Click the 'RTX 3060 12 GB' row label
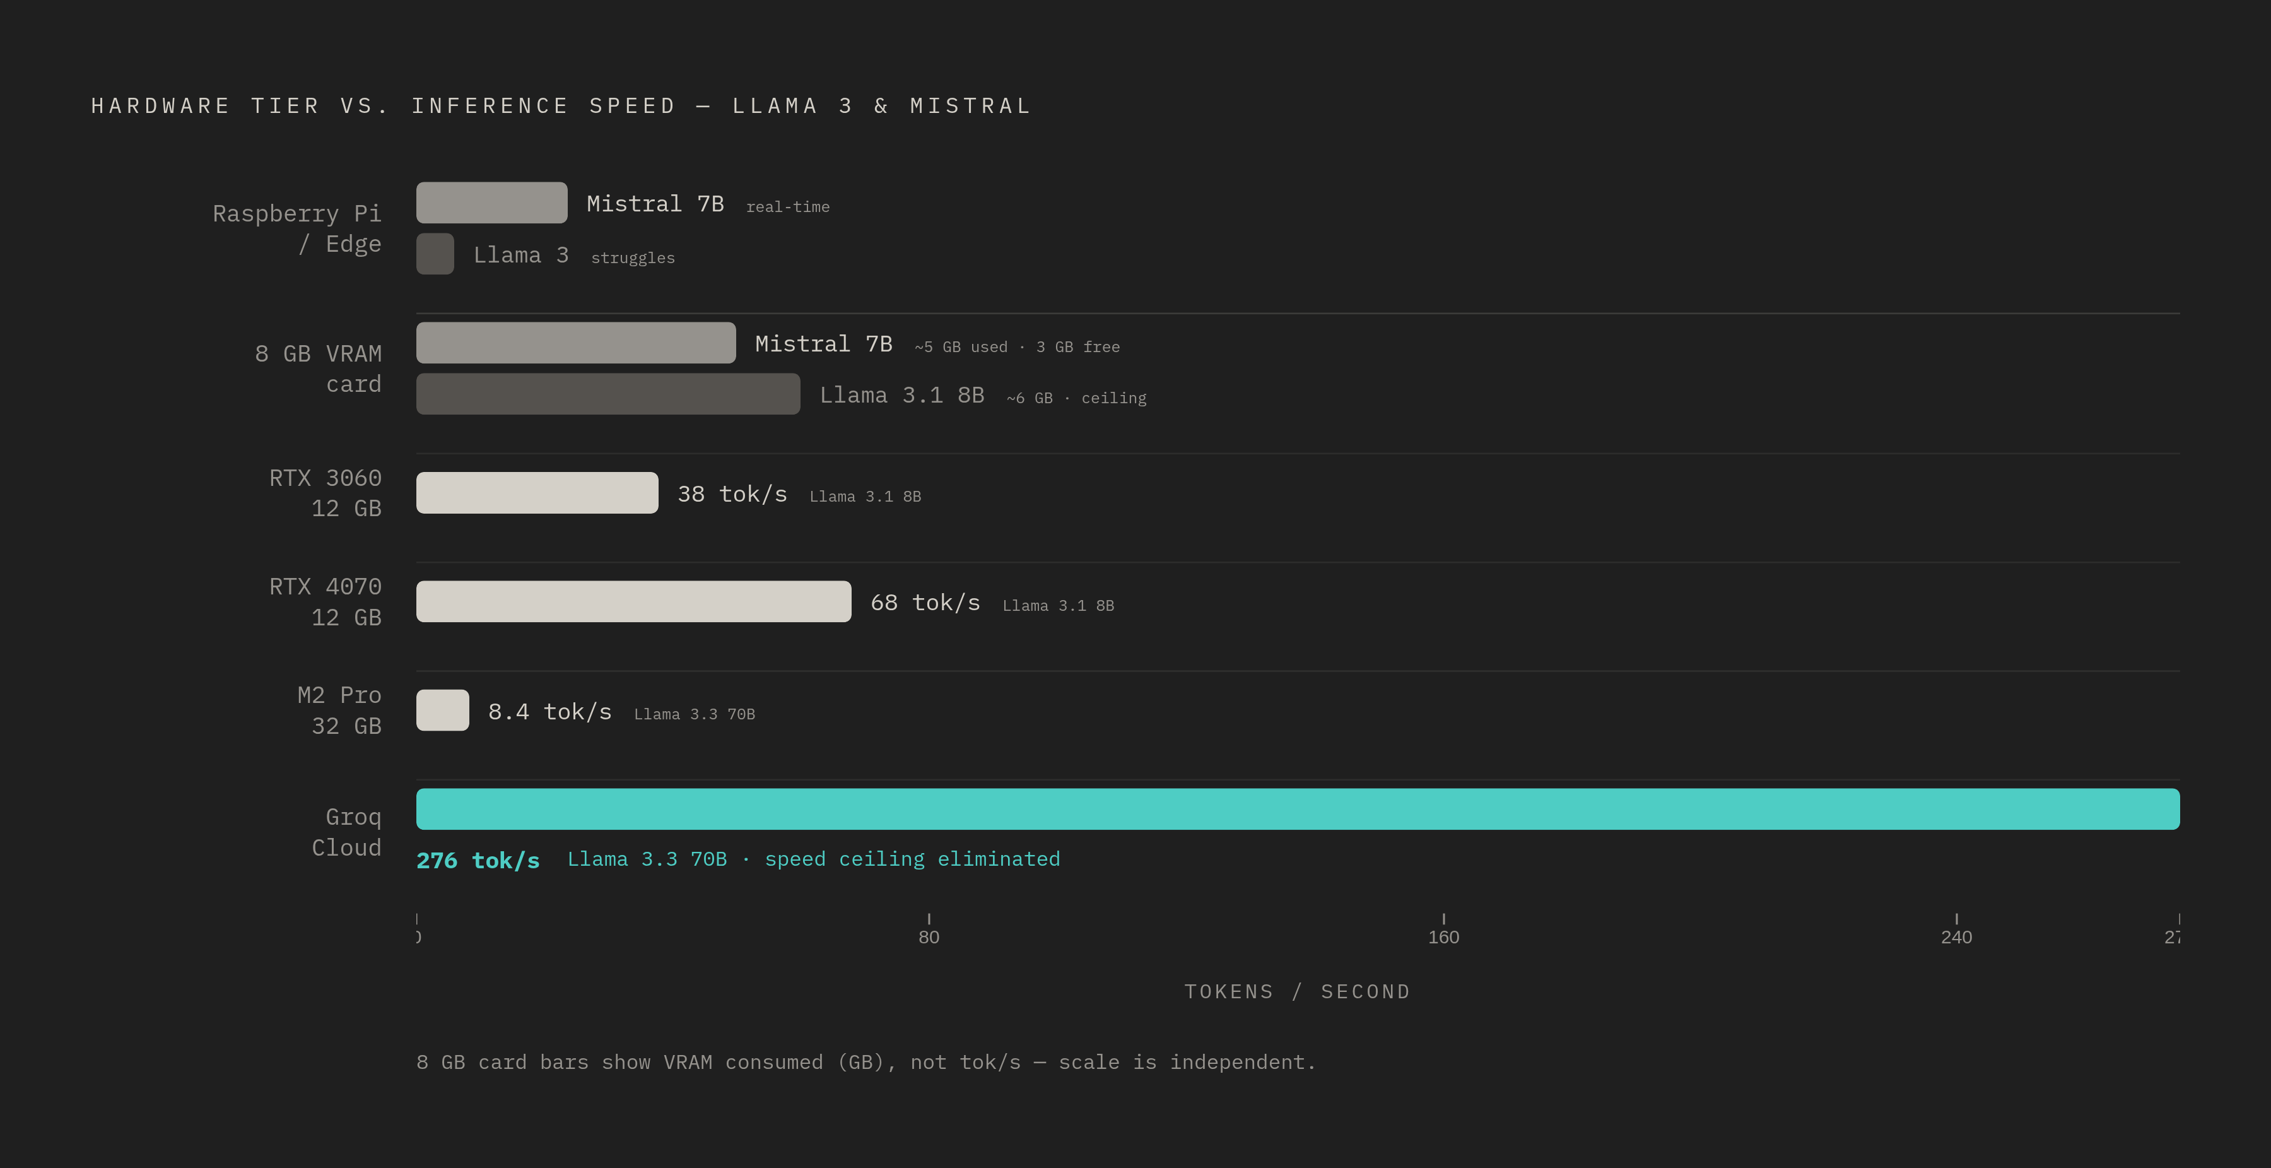The height and width of the screenshot is (1168, 2271). tap(326, 493)
